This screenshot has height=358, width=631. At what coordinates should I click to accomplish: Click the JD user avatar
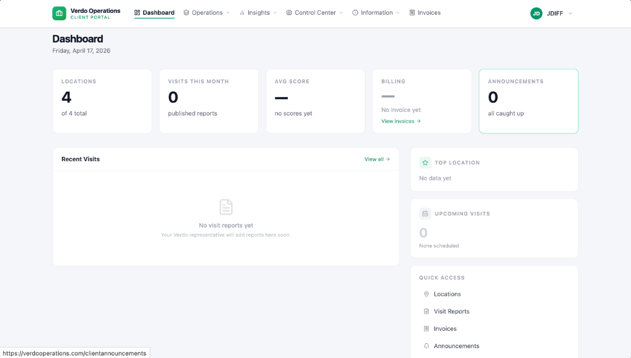pos(537,14)
